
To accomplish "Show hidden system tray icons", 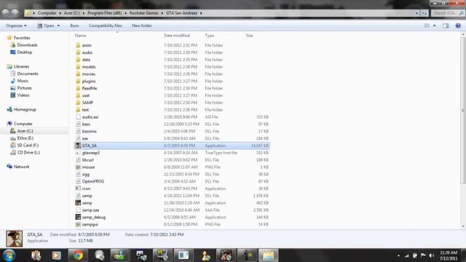I will [x=398, y=255].
